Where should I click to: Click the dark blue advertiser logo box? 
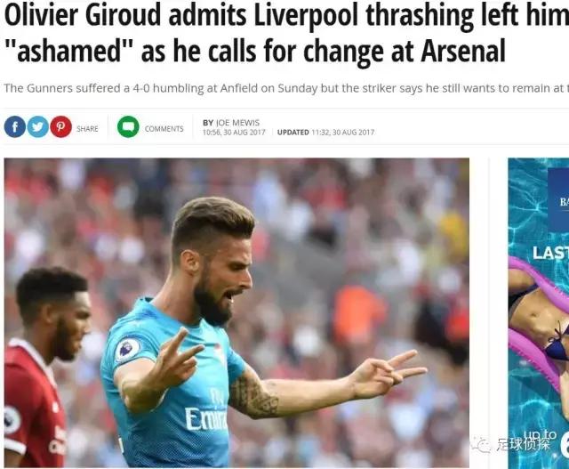pos(558,200)
